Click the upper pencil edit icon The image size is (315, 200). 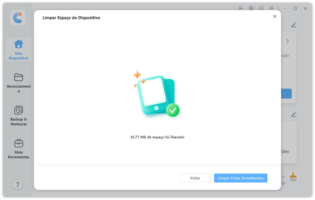tap(294, 25)
